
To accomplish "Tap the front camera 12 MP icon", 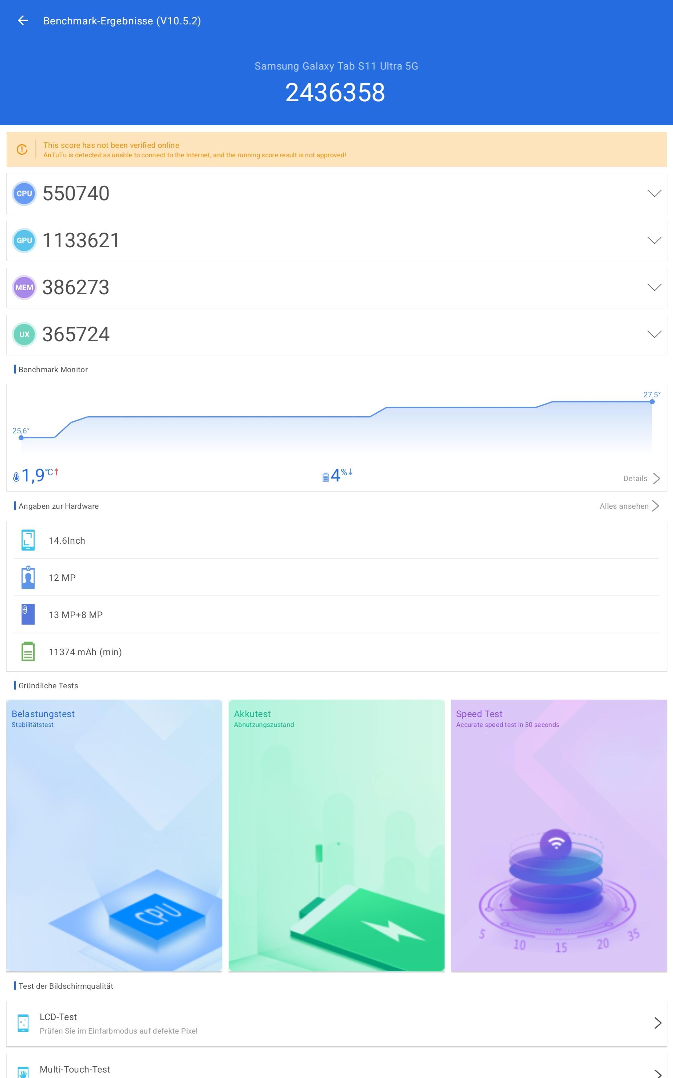I will click(x=28, y=578).
